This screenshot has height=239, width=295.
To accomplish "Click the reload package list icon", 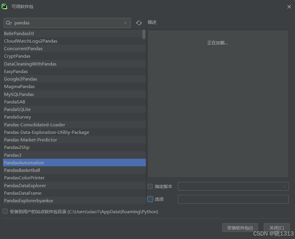I will [x=139, y=23].
